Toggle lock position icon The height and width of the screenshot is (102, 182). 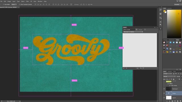171,79
